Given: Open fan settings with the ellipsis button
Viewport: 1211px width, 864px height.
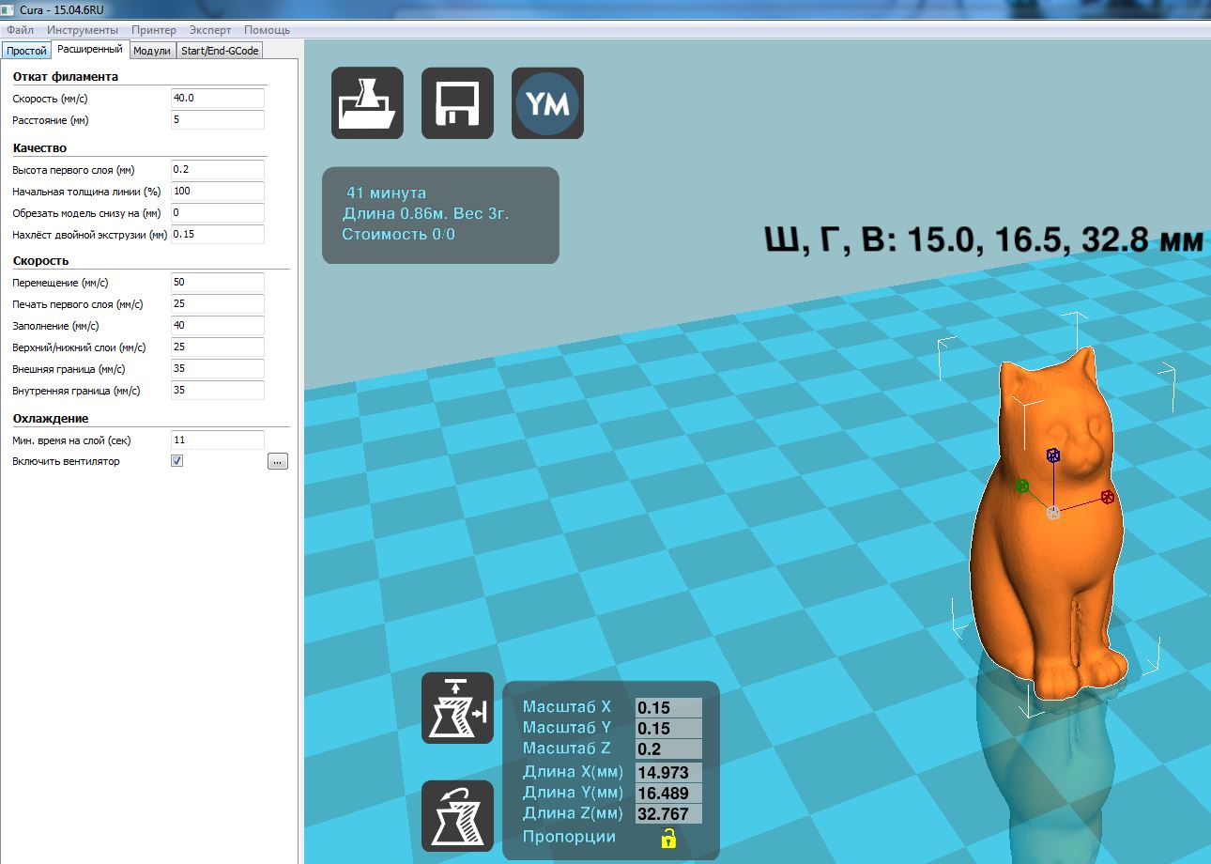Looking at the screenshot, I should coord(278,461).
